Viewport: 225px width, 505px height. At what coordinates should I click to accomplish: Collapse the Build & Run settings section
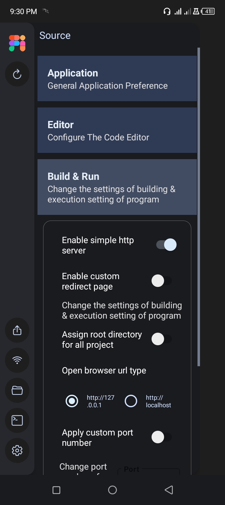(x=117, y=187)
